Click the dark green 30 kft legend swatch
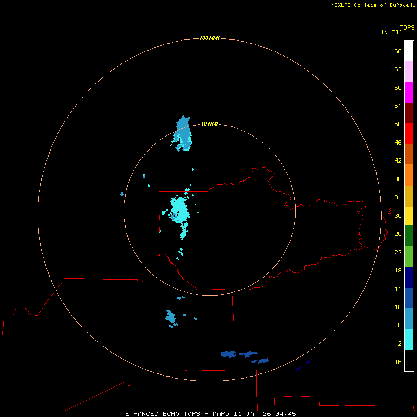Viewport: 417px width, 417px height. point(409,236)
